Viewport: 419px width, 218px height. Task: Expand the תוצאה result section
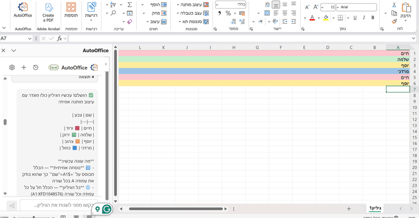(x=87, y=77)
